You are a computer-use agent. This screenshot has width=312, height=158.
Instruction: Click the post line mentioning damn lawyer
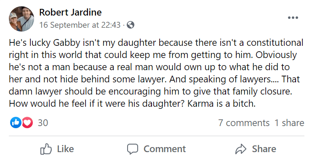150,91
